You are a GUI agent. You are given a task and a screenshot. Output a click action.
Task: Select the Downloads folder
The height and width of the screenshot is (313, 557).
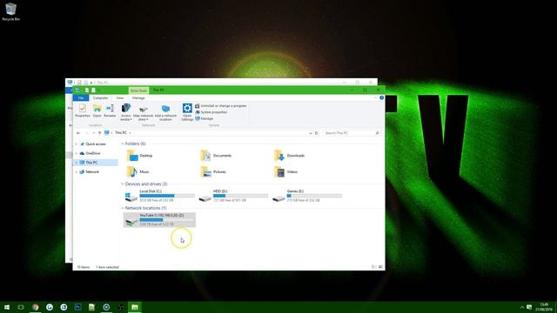click(x=289, y=156)
